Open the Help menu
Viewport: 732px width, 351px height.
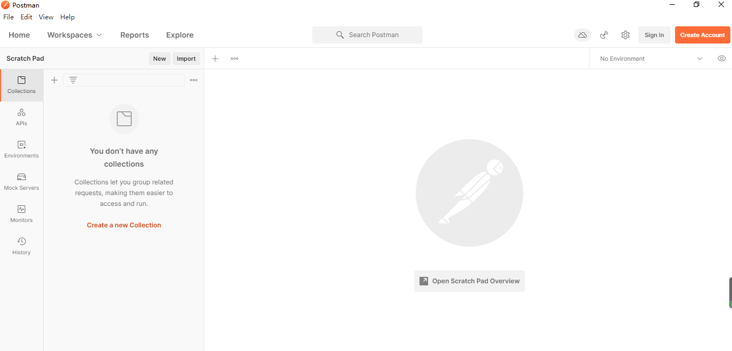point(68,17)
